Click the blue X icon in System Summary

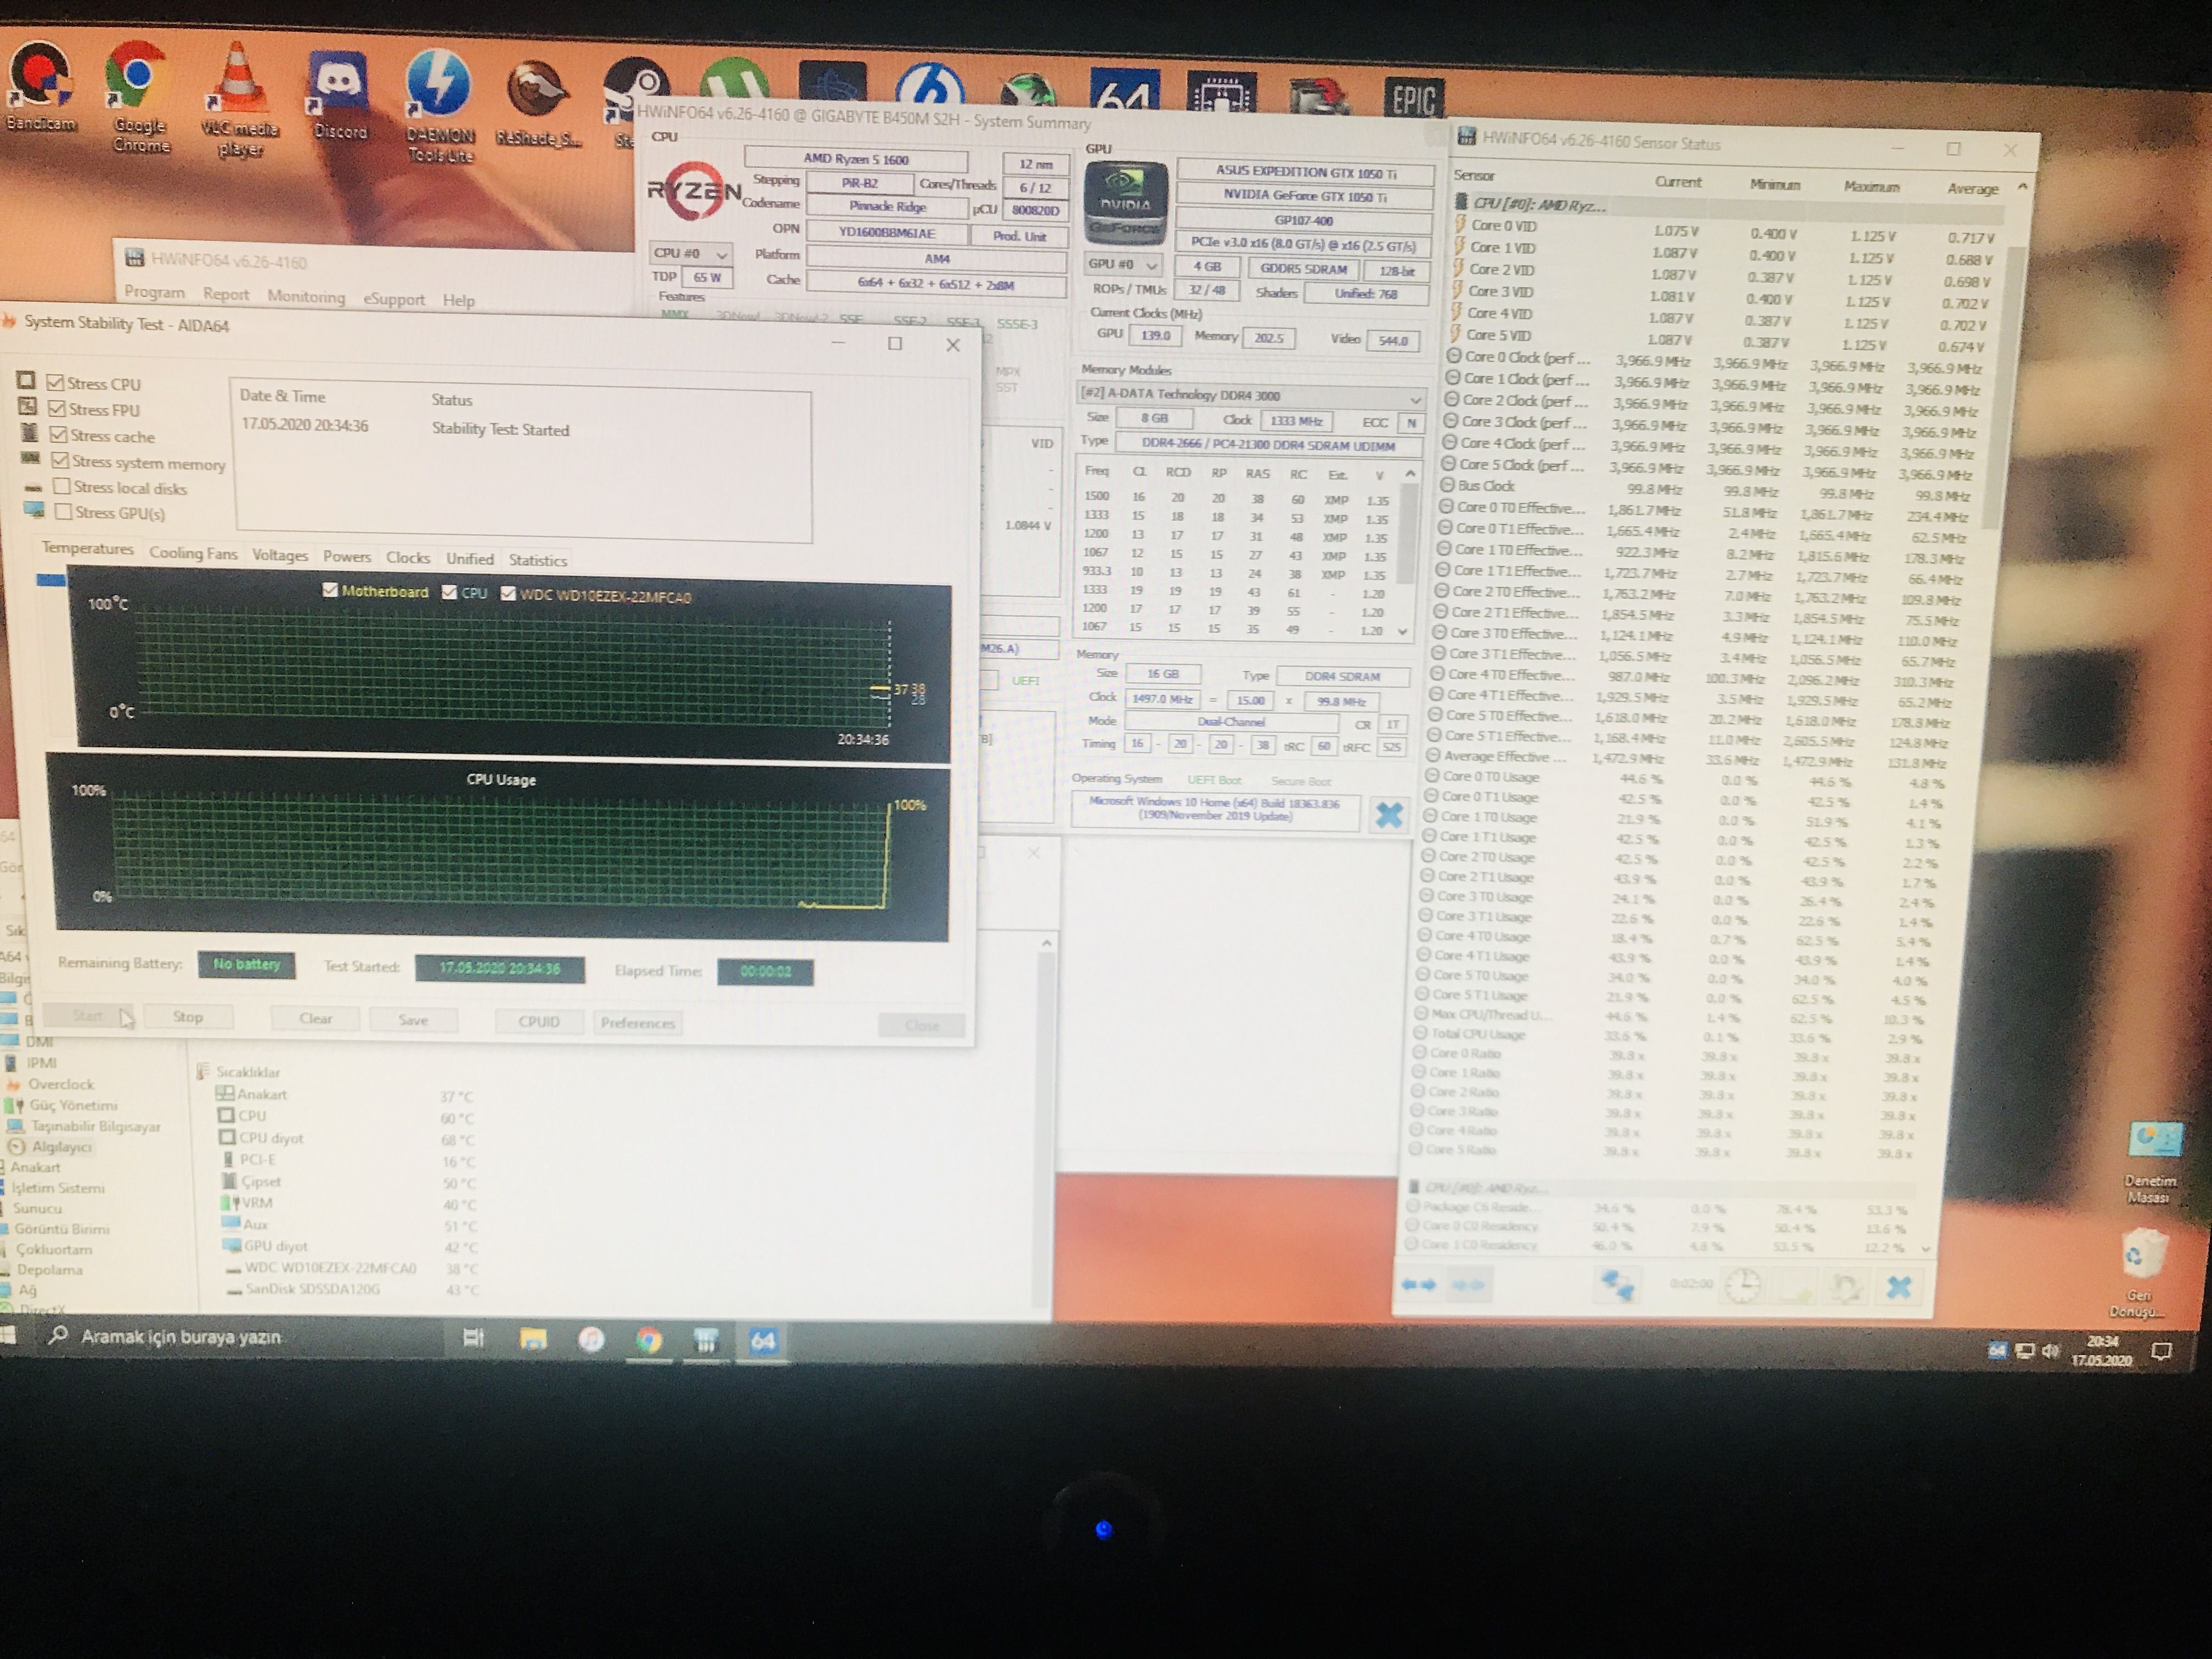pyautogui.click(x=1388, y=815)
